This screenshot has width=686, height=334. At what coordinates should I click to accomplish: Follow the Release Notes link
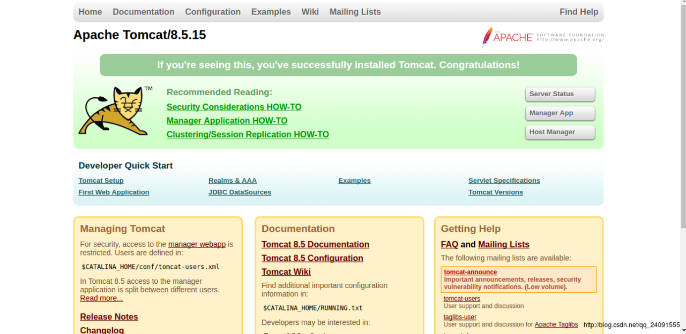tap(109, 317)
